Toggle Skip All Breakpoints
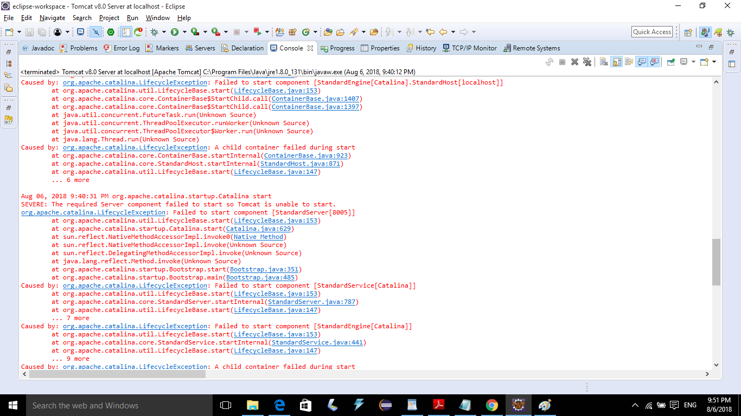The width and height of the screenshot is (741, 416). pos(95,32)
